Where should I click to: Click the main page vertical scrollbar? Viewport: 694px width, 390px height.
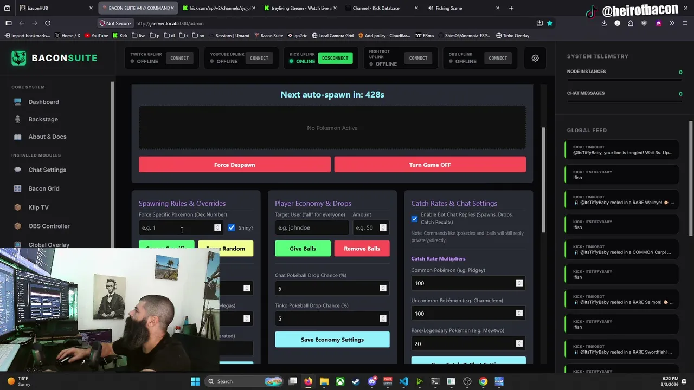click(543, 180)
